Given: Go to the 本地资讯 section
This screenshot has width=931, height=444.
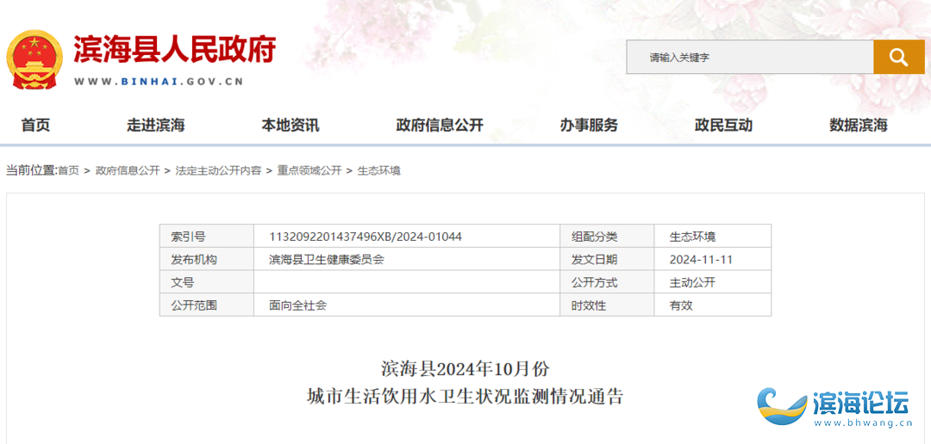Looking at the screenshot, I should [x=291, y=126].
